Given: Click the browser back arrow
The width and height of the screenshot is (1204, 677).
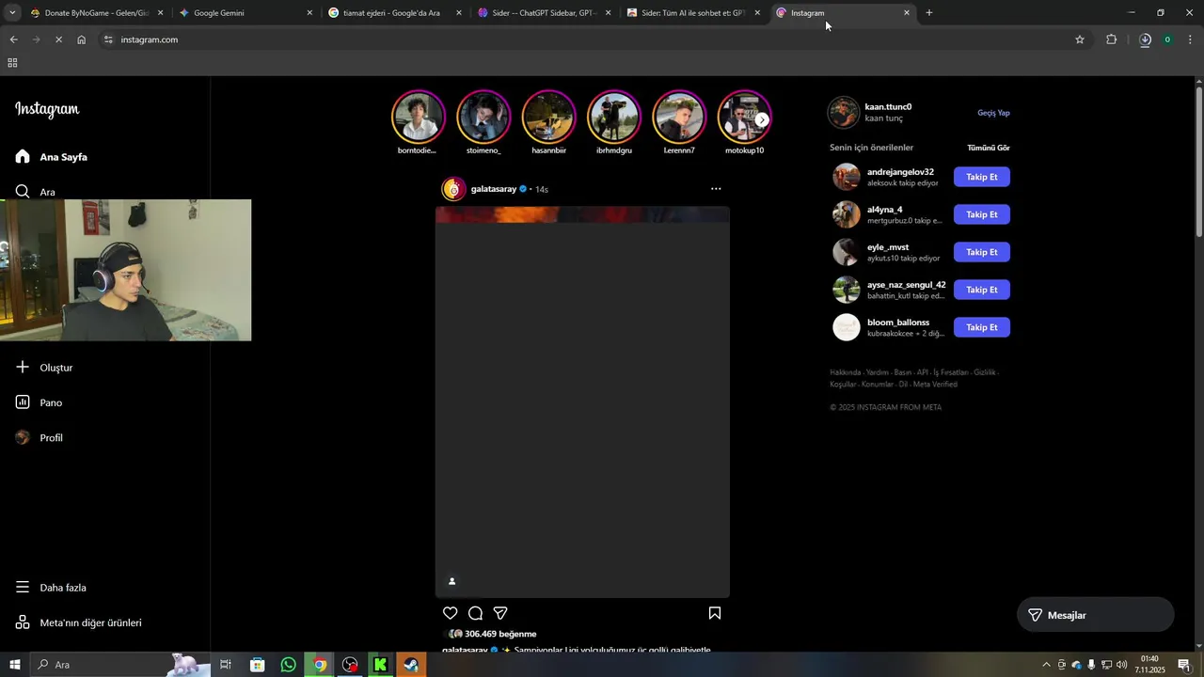Looking at the screenshot, I should 13,39.
